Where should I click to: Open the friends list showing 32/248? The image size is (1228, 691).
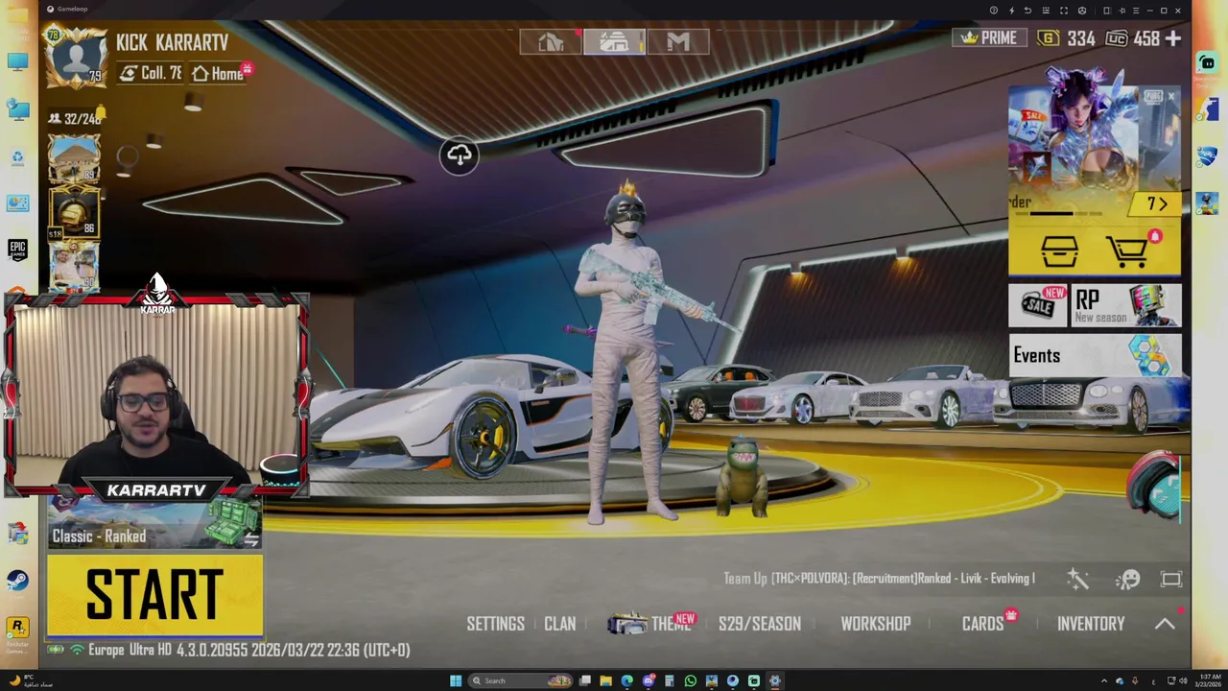pyautogui.click(x=76, y=118)
